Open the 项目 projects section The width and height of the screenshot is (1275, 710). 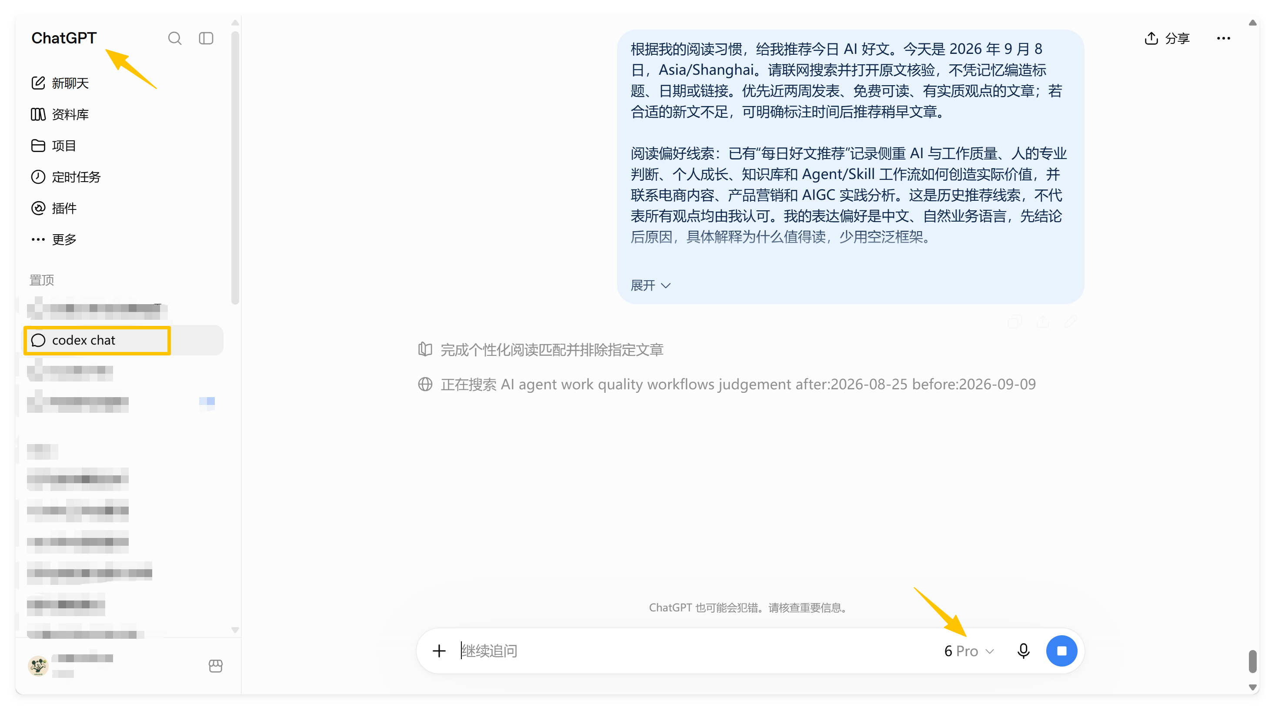[53, 146]
